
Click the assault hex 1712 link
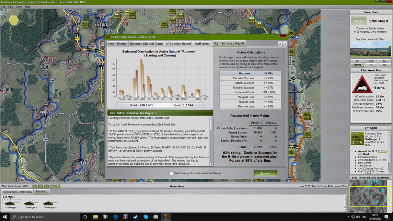[382, 151]
